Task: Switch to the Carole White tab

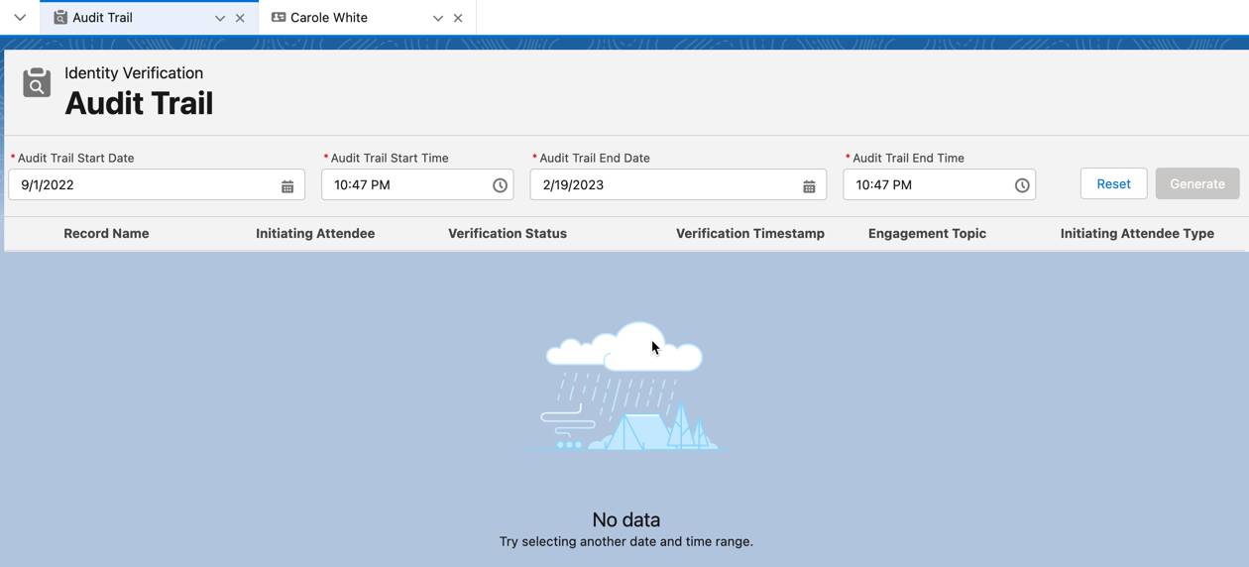Action: click(x=367, y=18)
